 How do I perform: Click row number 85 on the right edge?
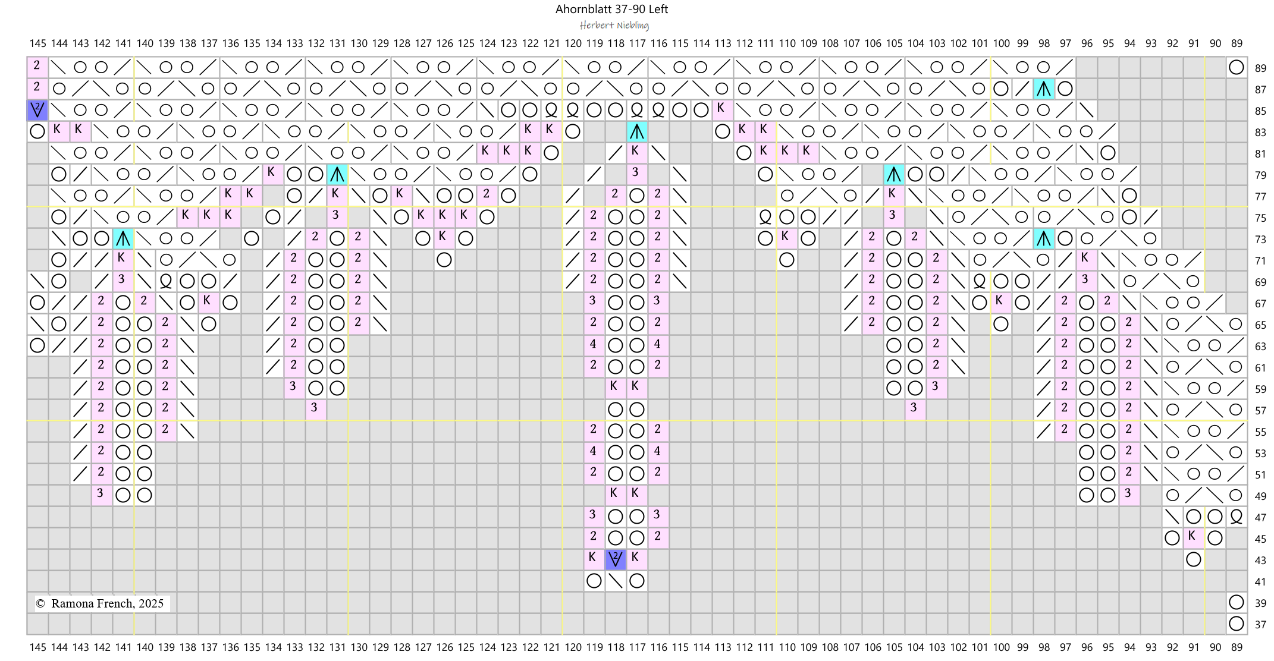pyautogui.click(x=1260, y=111)
